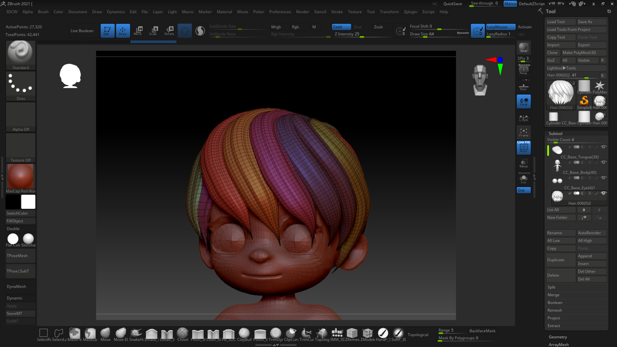Viewport: 617px width, 347px height.
Task: Open the Dynamics menu
Action: (x=116, y=12)
